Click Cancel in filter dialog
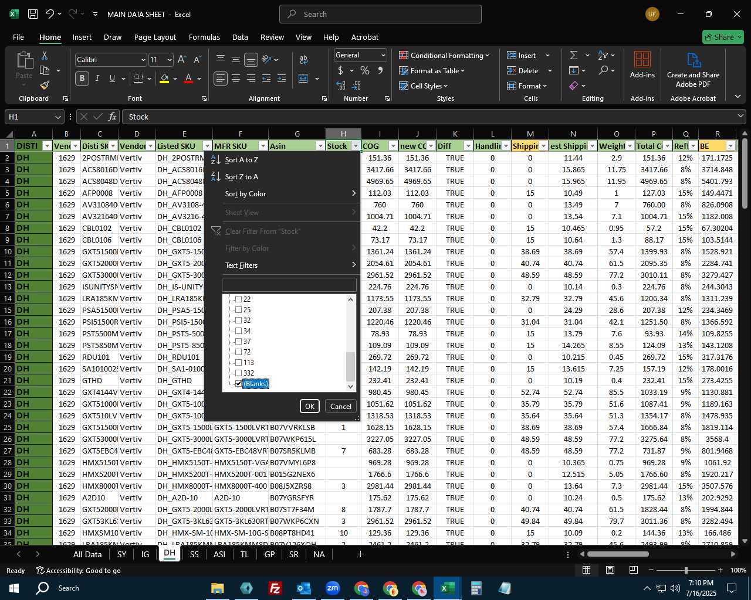The width and height of the screenshot is (751, 600). [x=341, y=406]
